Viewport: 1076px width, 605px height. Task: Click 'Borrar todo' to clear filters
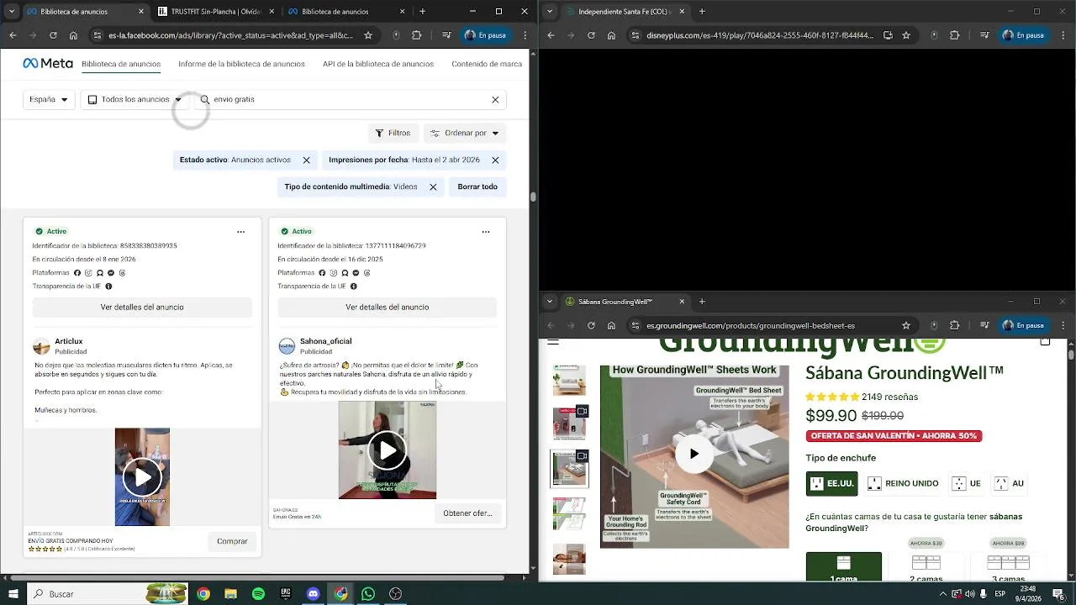tap(477, 187)
